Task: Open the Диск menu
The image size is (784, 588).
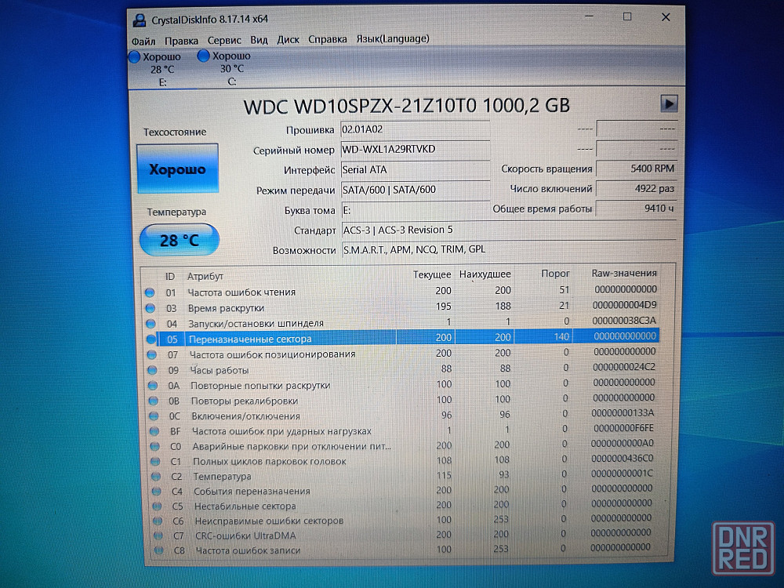Action: tap(288, 39)
